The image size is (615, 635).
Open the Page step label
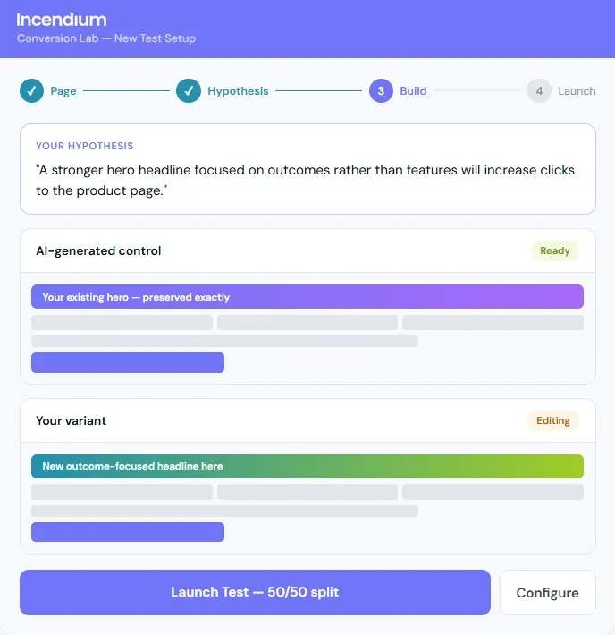coord(63,91)
